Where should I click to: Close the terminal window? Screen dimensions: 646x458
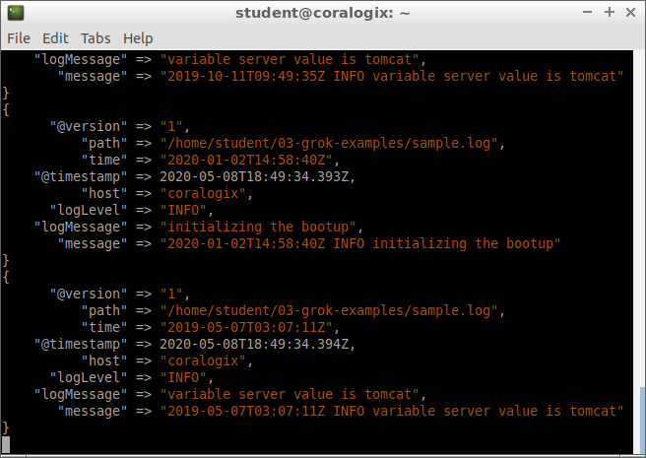630,13
